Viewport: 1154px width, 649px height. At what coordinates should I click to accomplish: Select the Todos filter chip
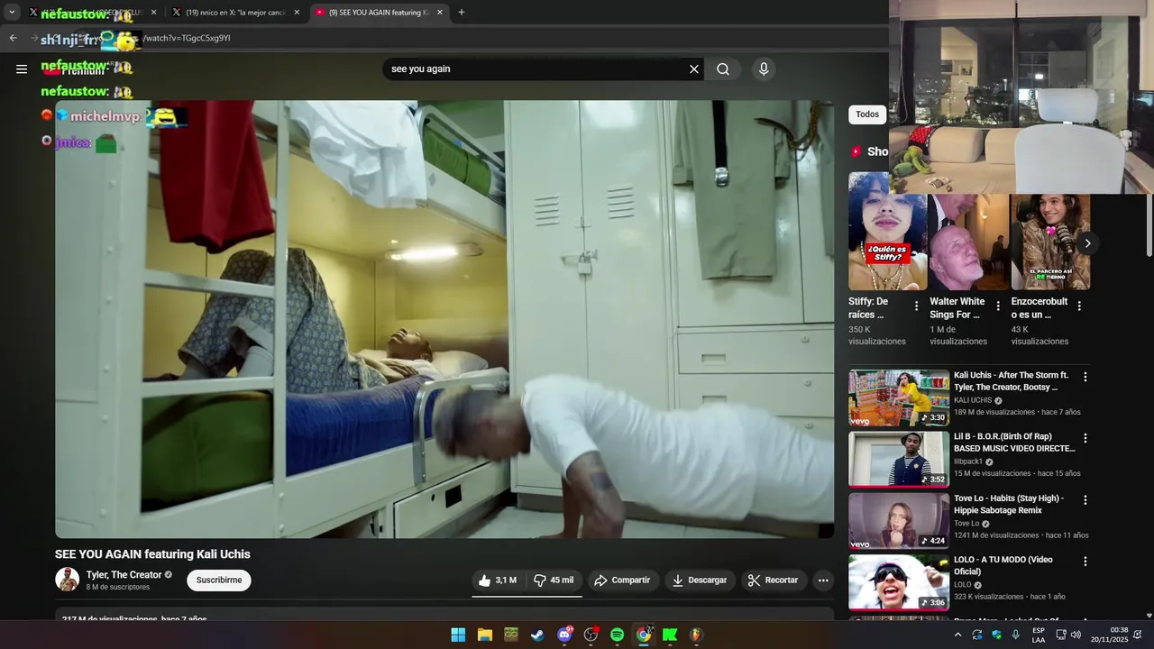pyautogui.click(x=867, y=114)
